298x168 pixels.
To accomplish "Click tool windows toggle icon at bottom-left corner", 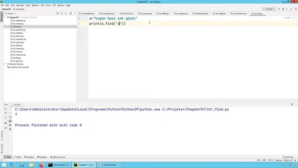I will [2, 160].
